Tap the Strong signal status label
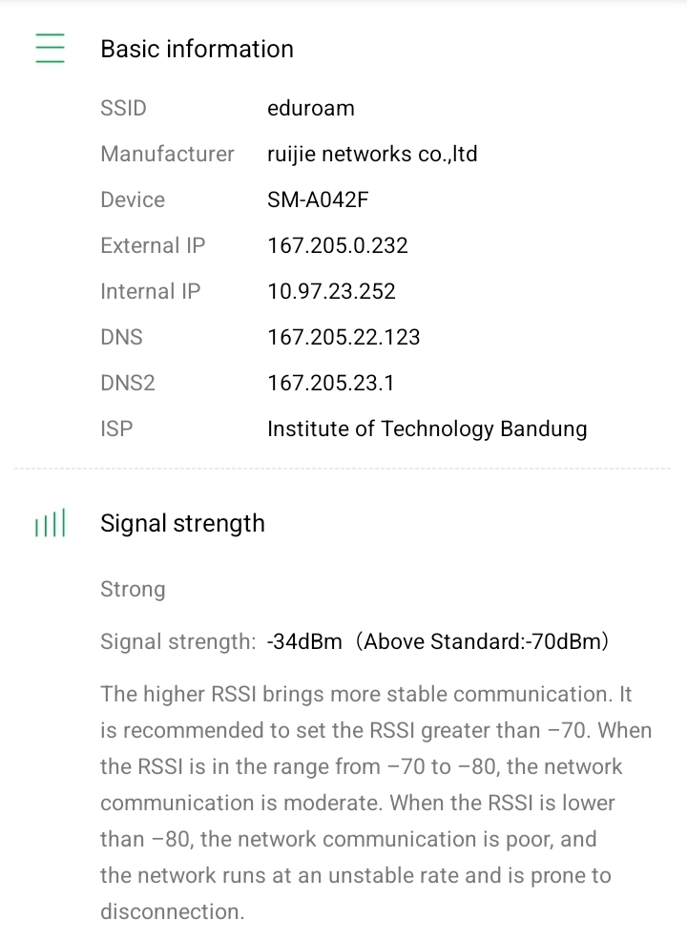The height and width of the screenshot is (941, 687). click(133, 589)
